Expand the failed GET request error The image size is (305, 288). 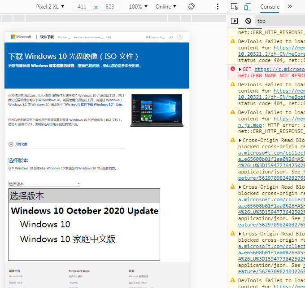[240, 70]
